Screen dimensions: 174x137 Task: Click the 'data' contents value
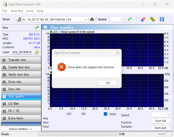click(x=37, y=47)
